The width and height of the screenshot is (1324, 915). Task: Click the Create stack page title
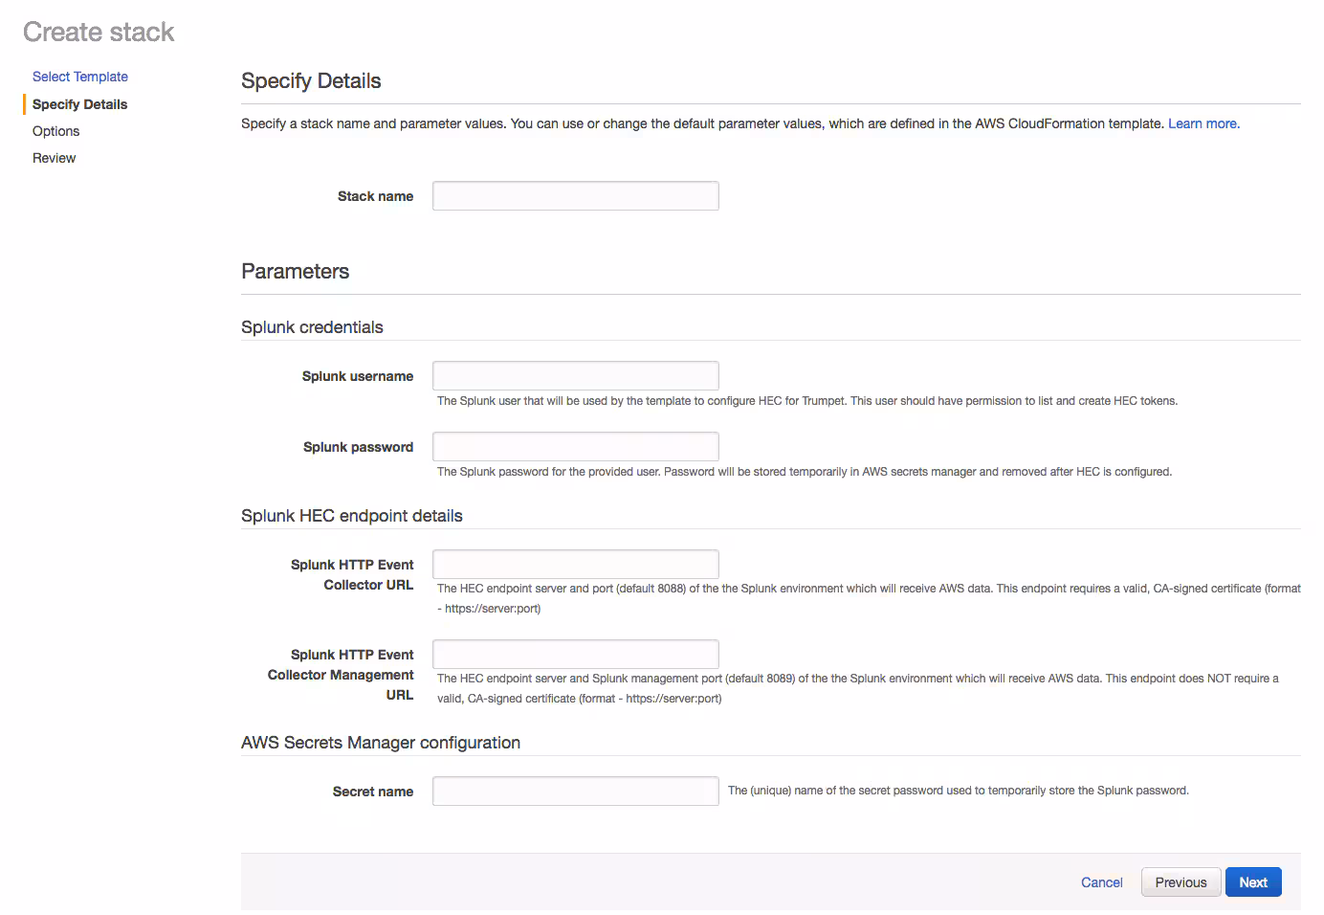[99, 33]
